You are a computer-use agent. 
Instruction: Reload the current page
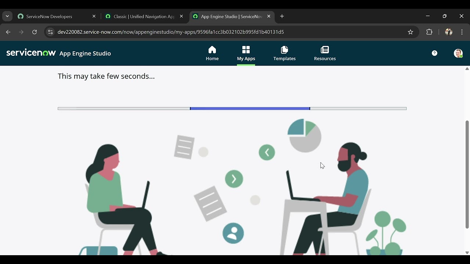pyautogui.click(x=35, y=32)
